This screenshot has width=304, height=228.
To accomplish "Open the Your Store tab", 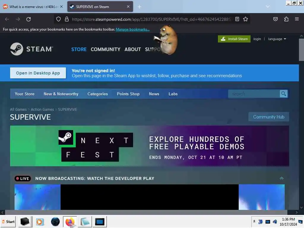I will 24,94.
